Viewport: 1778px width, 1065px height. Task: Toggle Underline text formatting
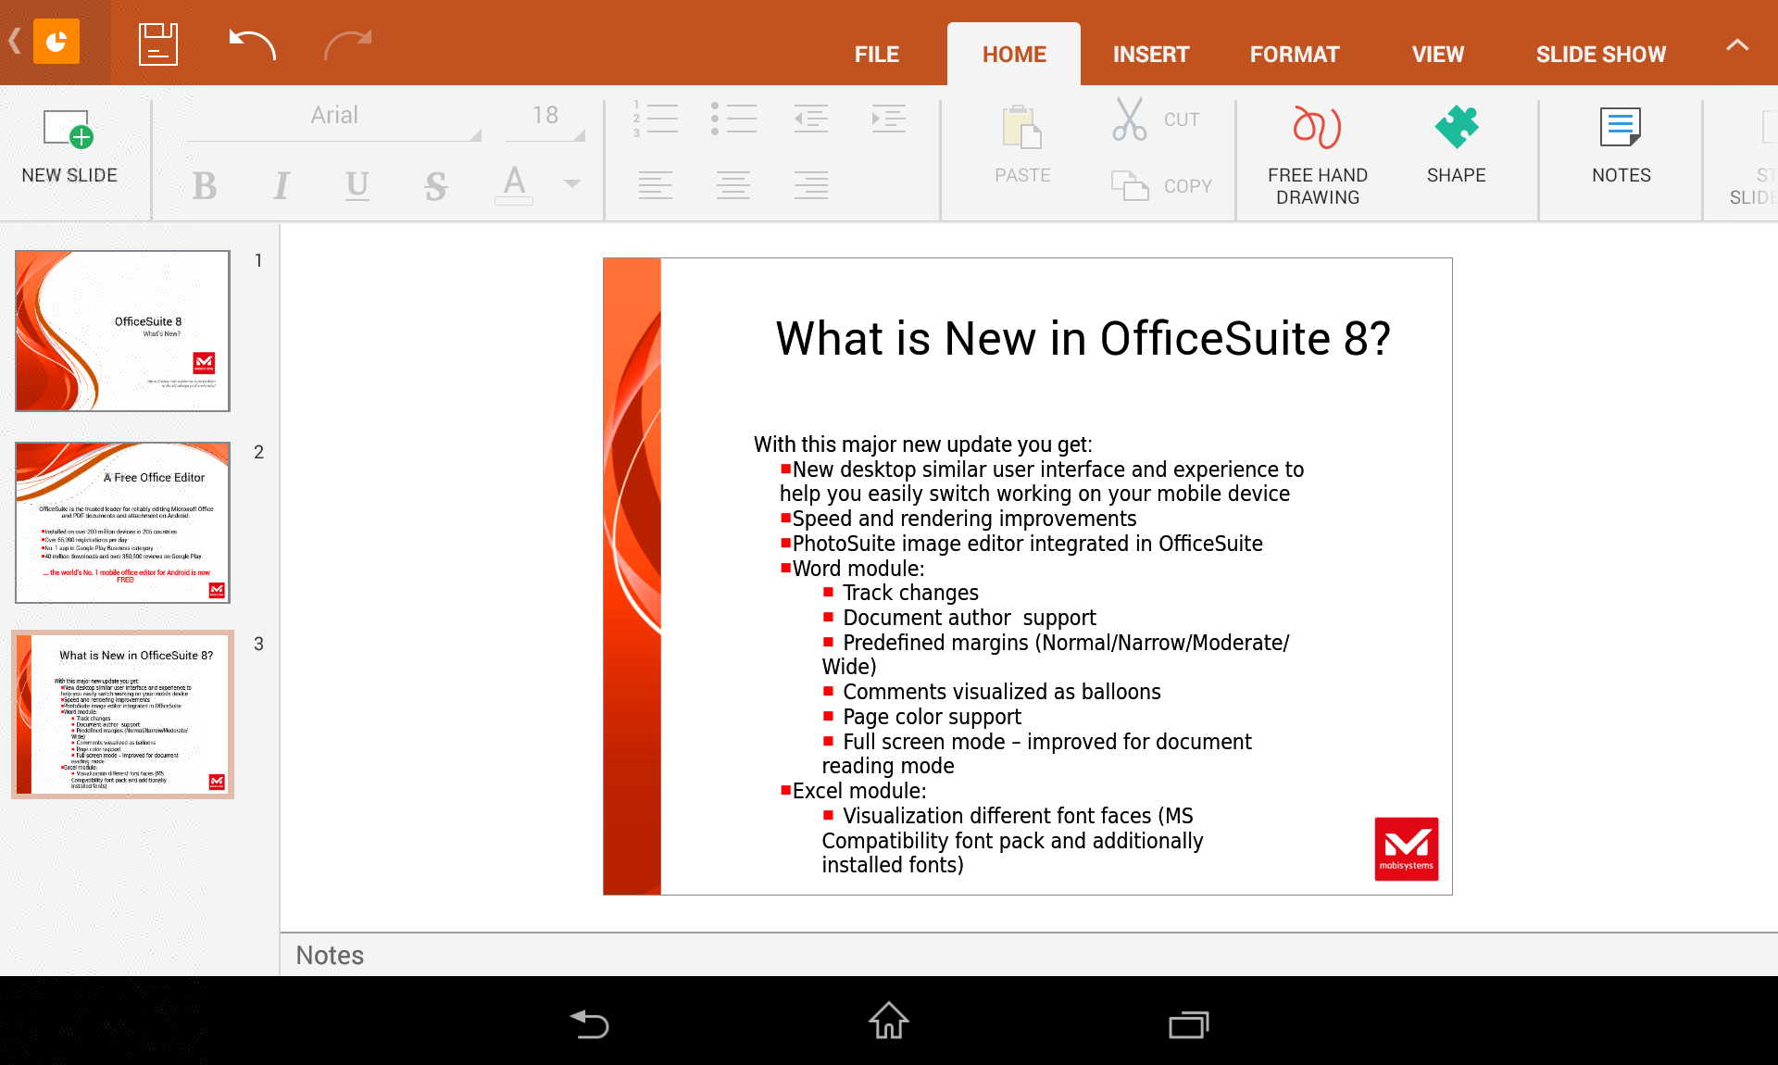coord(357,185)
